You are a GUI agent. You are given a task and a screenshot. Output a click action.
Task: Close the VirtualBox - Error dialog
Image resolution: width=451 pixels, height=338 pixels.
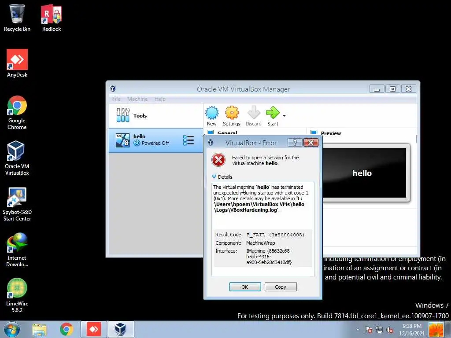311,143
